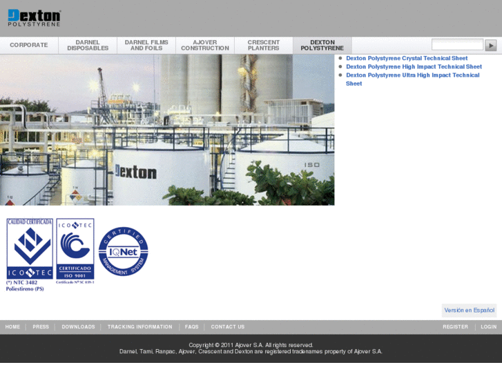Image resolution: width=502 pixels, height=376 pixels.
Task: Open the Crescent Planters tab
Action: click(x=264, y=45)
